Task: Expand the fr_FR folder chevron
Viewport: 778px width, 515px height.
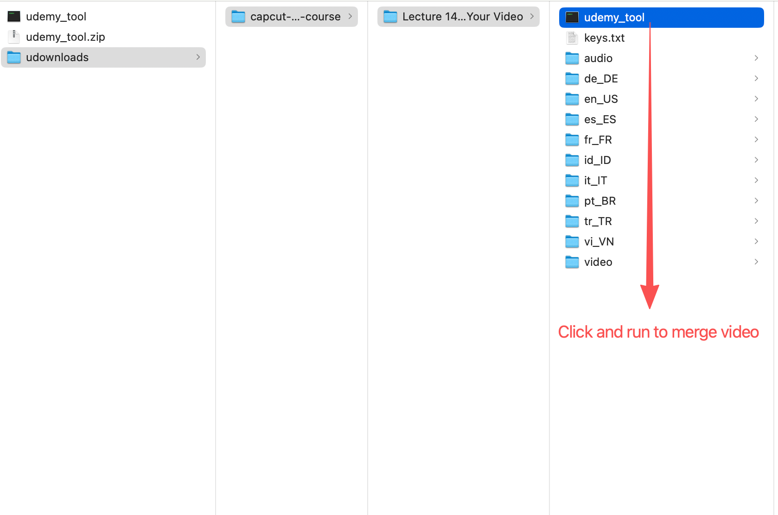Action: coord(756,139)
